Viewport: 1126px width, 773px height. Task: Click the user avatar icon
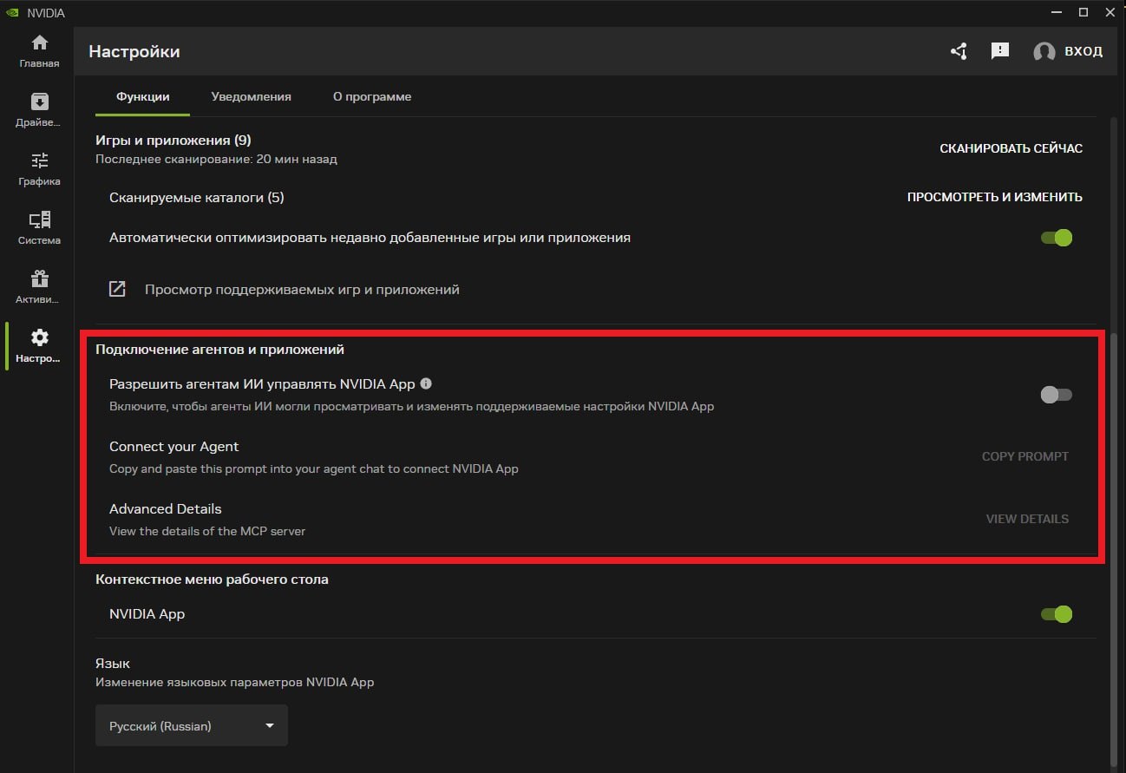click(1044, 52)
